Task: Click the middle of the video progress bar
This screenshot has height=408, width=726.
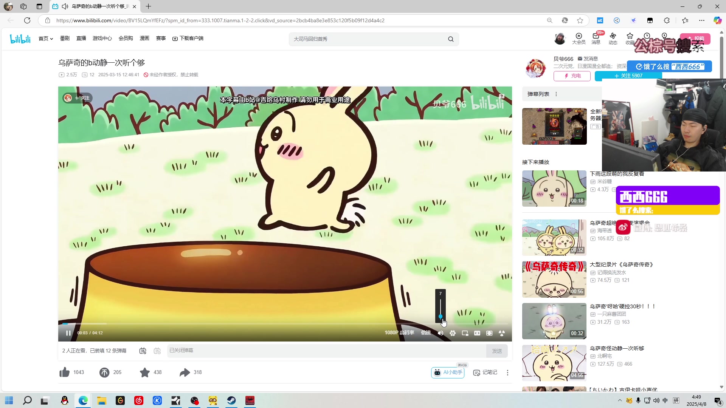Action: (285, 324)
